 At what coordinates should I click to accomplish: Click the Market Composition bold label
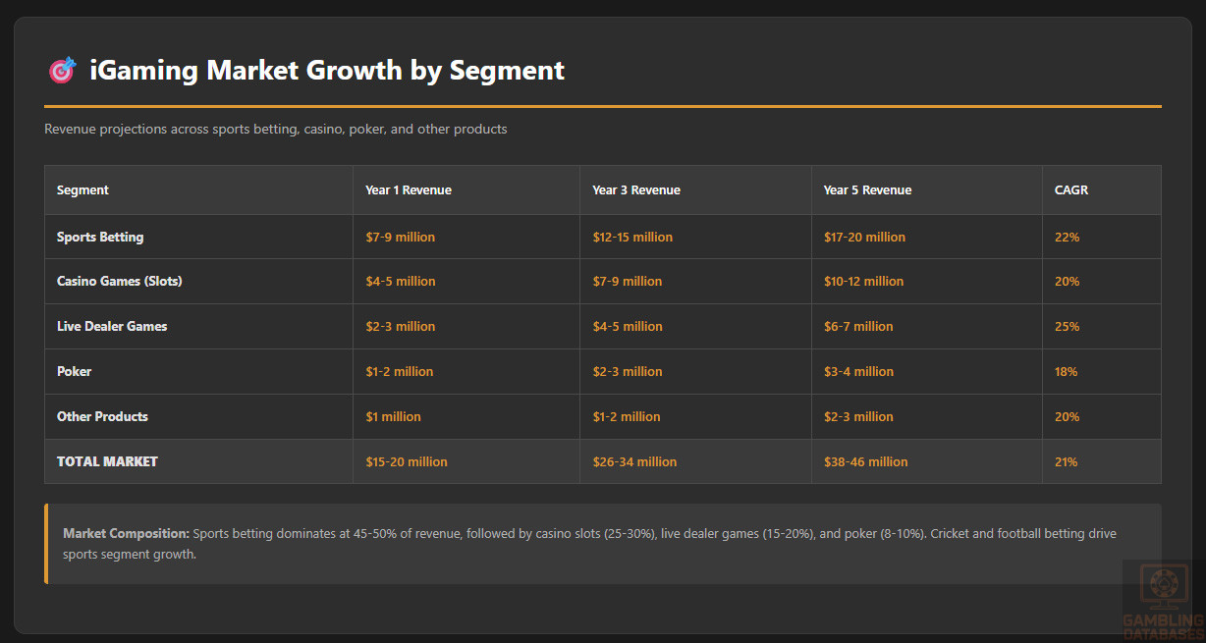(126, 534)
